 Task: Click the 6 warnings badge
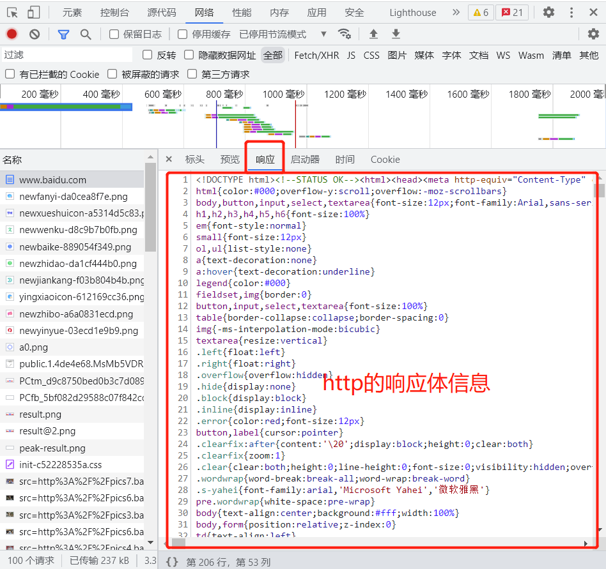tap(481, 13)
